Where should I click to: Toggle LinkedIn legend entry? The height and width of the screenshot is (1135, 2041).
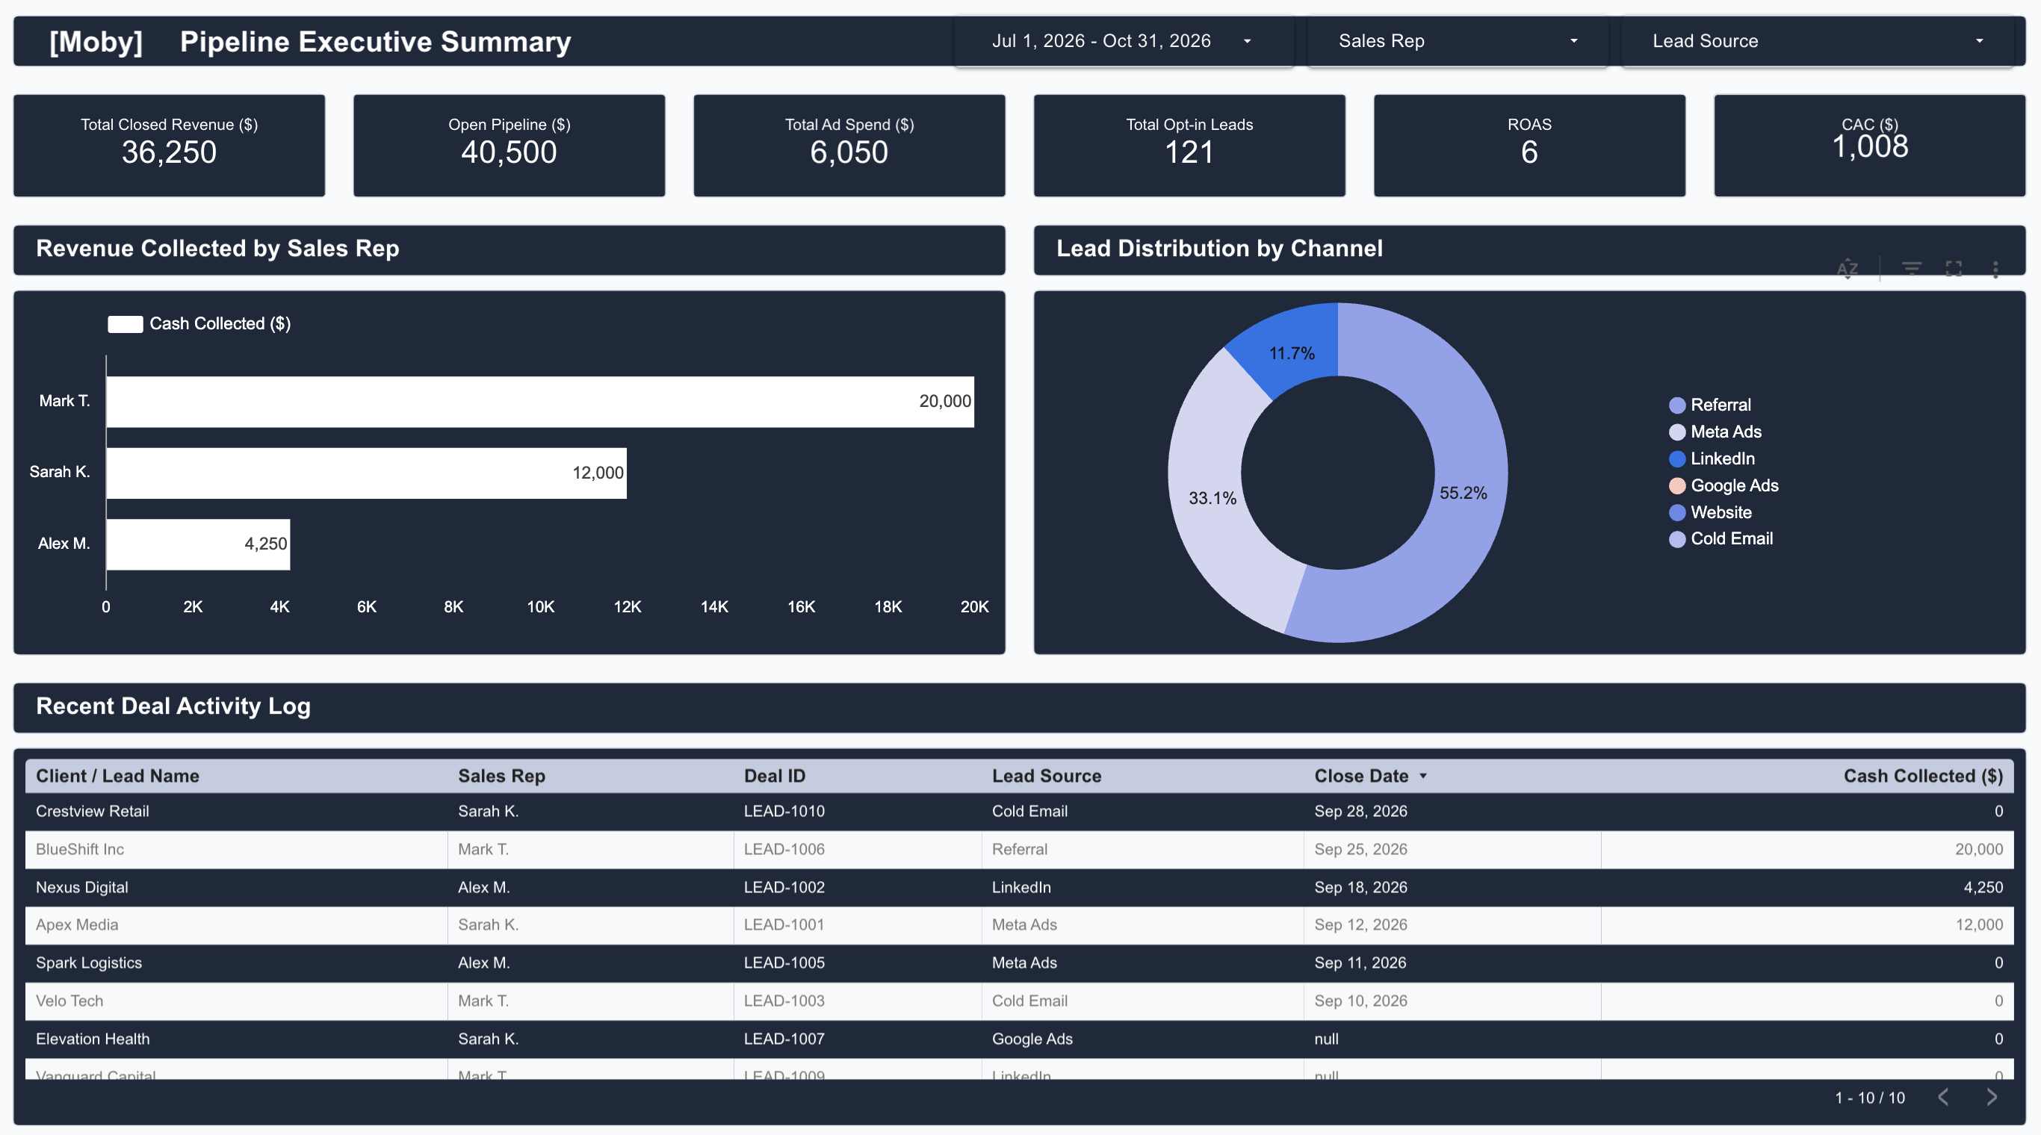[1712, 458]
